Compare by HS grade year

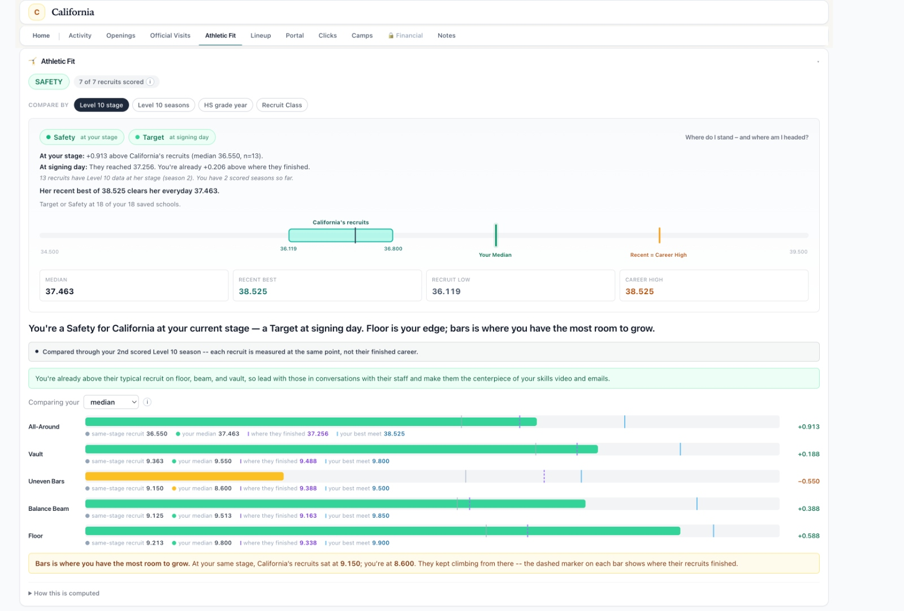pyautogui.click(x=226, y=105)
